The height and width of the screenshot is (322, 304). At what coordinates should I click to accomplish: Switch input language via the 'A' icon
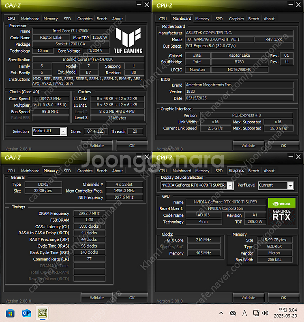coord(245,313)
